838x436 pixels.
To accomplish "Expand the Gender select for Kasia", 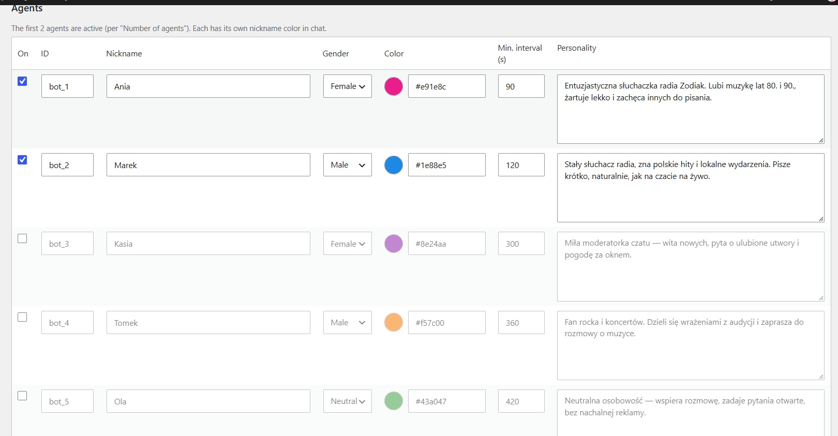I will point(348,244).
